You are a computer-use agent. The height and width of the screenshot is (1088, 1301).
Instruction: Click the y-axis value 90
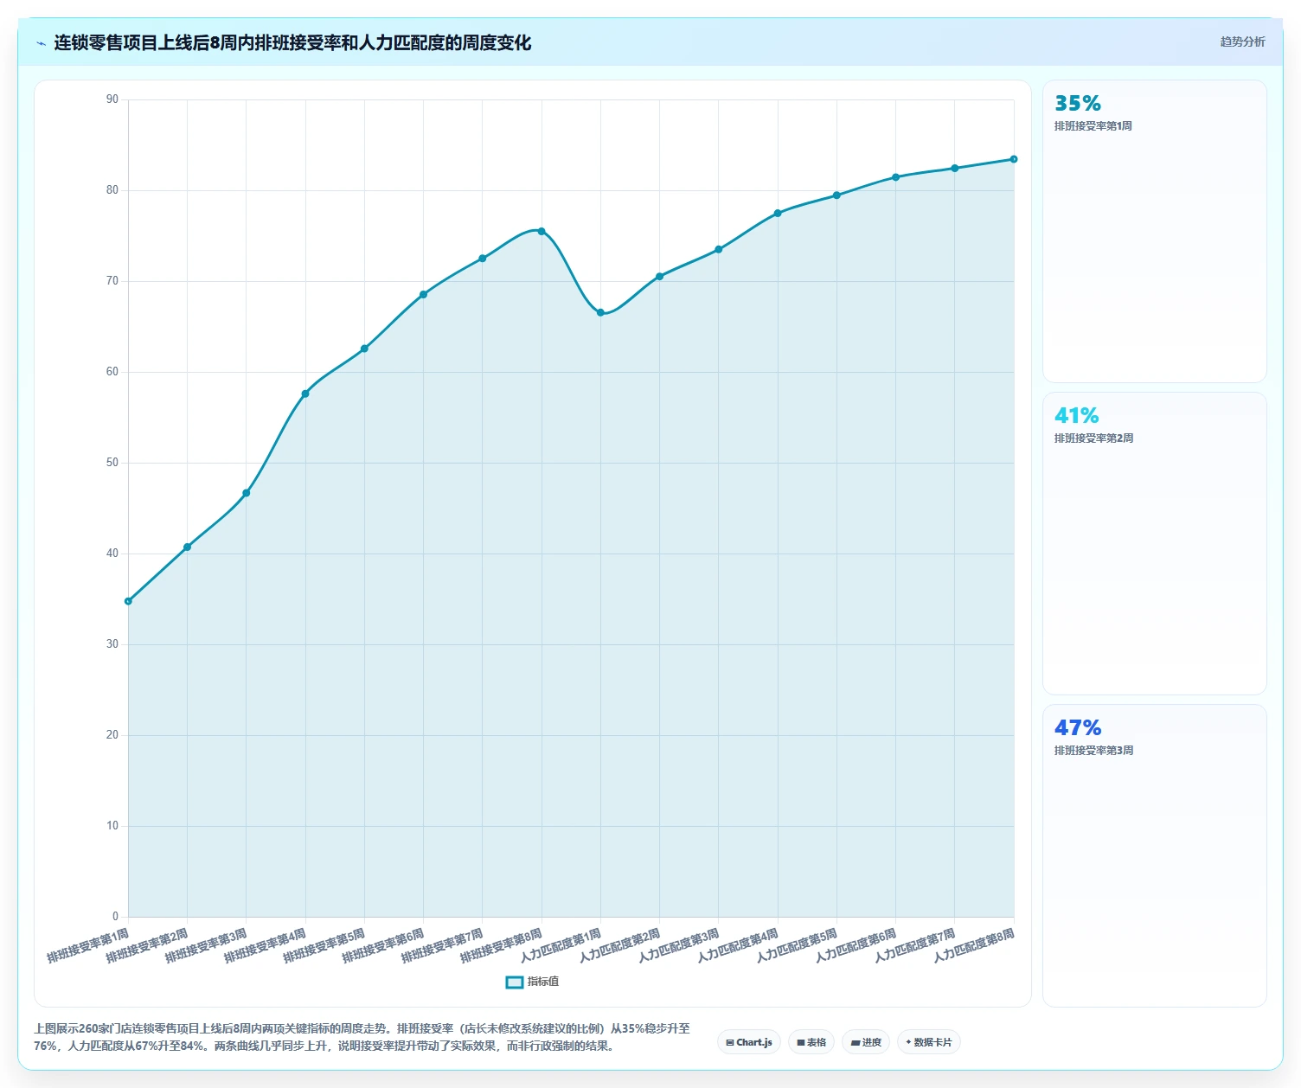pos(112,99)
